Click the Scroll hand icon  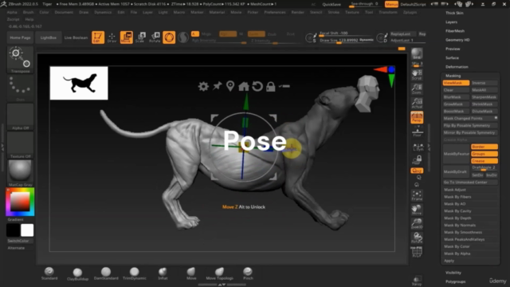[417, 74]
